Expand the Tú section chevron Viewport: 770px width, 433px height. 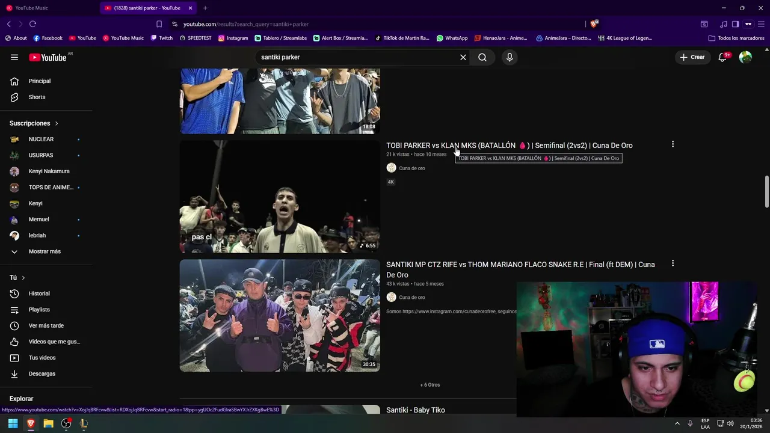click(x=23, y=278)
